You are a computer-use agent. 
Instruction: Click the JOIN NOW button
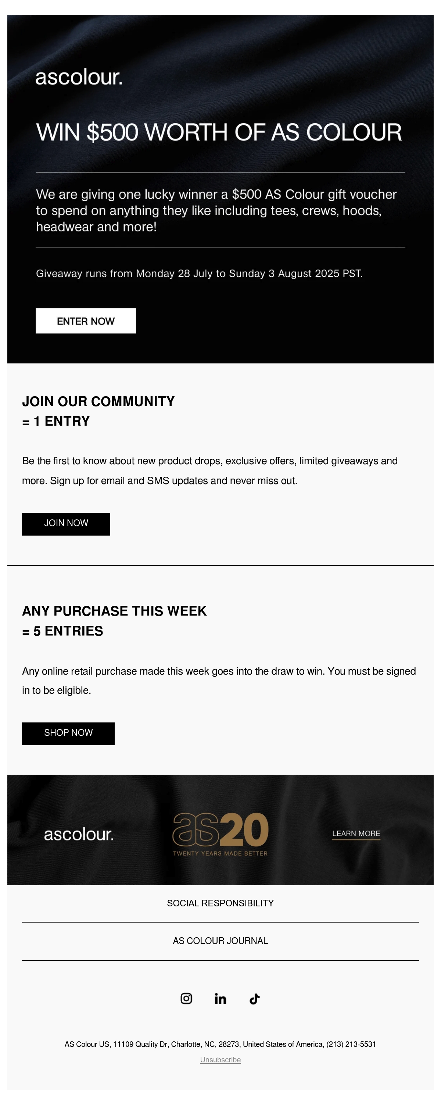coord(66,524)
